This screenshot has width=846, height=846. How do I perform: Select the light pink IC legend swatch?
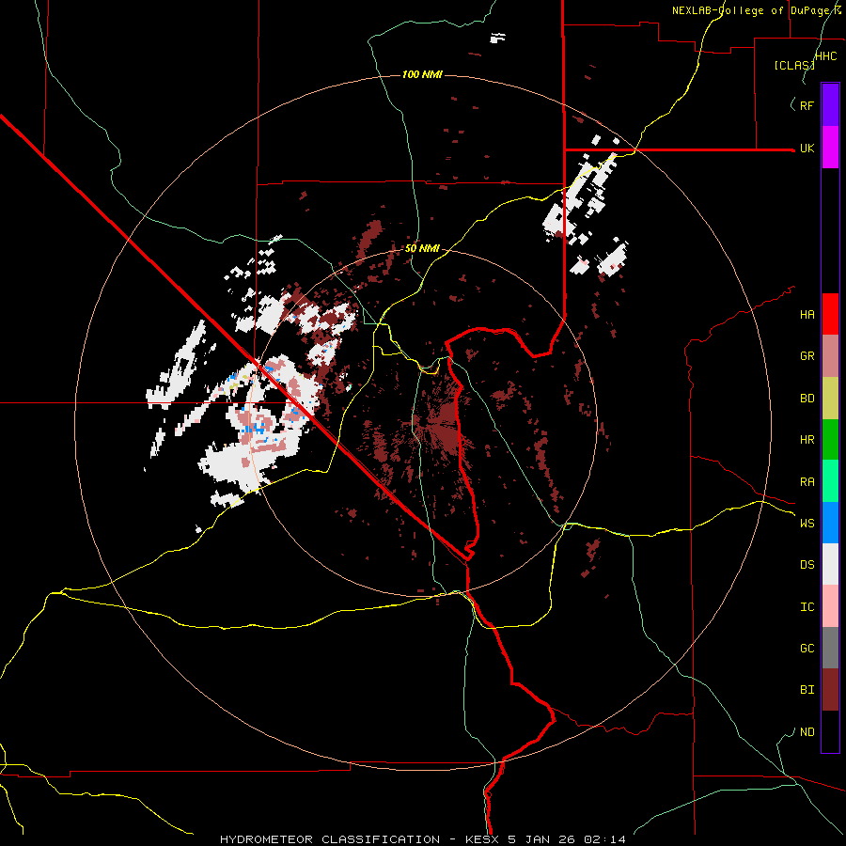(830, 606)
